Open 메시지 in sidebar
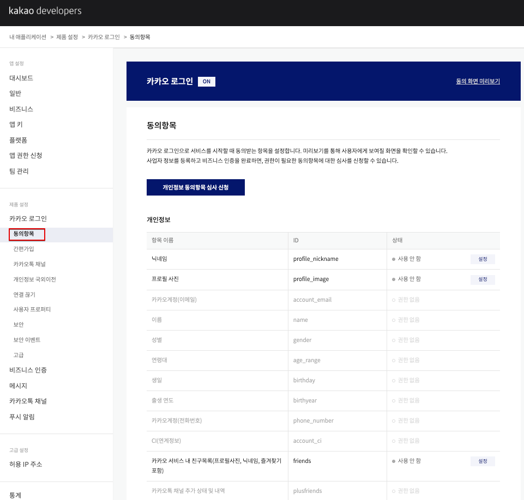The height and width of the screenshot is (500, 524). click(18, 386)
